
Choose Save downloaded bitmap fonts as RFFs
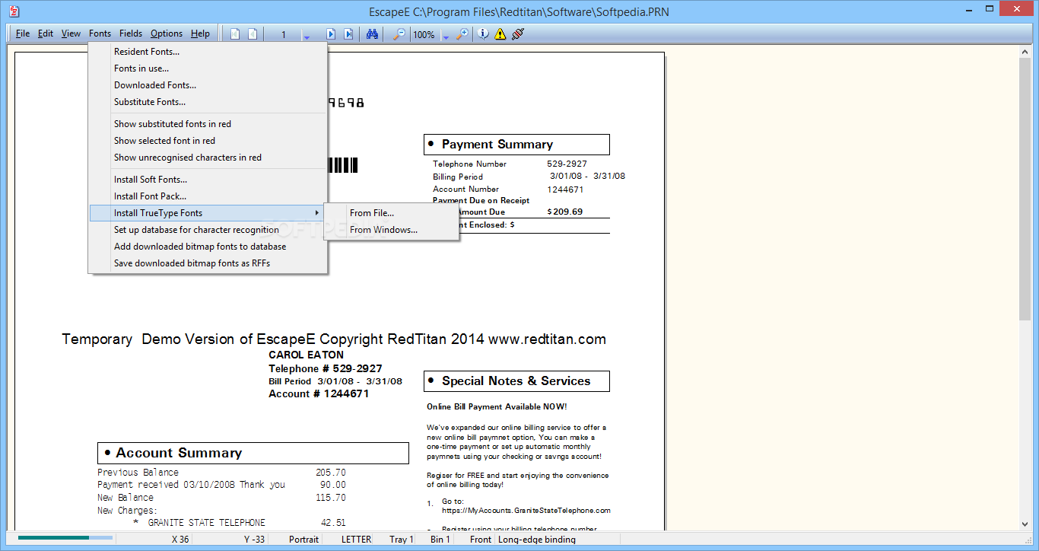point(208,263)
